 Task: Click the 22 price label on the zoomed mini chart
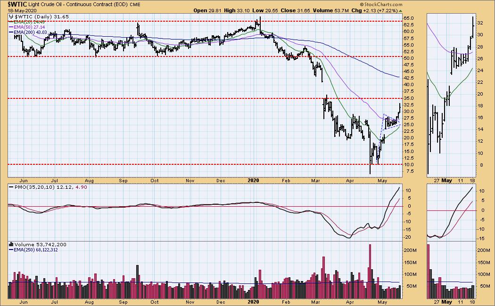480,82
